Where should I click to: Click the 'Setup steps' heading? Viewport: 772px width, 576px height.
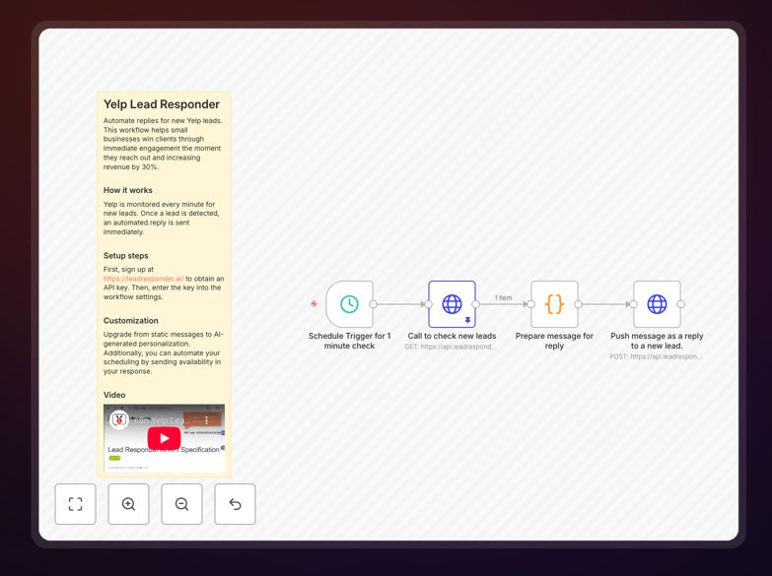pos(125,255)
